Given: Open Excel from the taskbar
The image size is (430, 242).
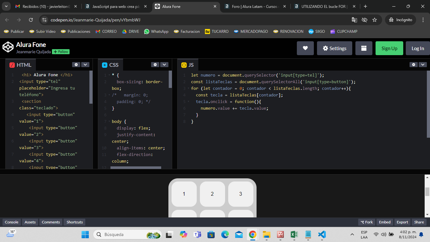Looking at the screenshot, I should [x=294, y=234].
